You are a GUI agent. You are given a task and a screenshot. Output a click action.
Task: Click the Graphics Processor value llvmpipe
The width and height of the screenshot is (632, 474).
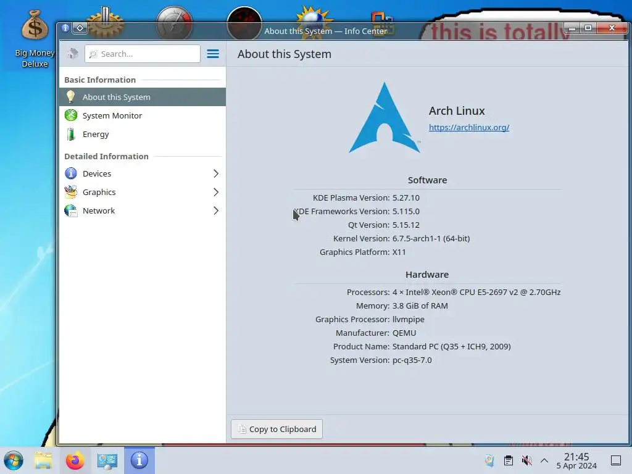[x=409, y=320]
